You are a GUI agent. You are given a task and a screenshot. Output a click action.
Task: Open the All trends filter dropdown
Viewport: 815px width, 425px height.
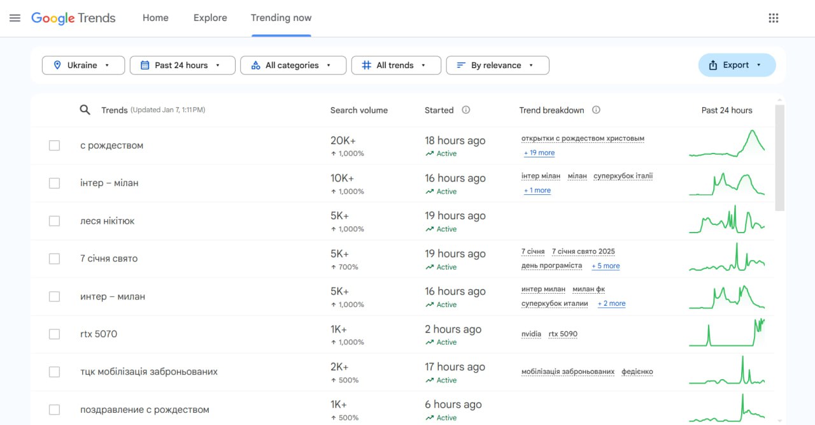(x=397, y=65)
